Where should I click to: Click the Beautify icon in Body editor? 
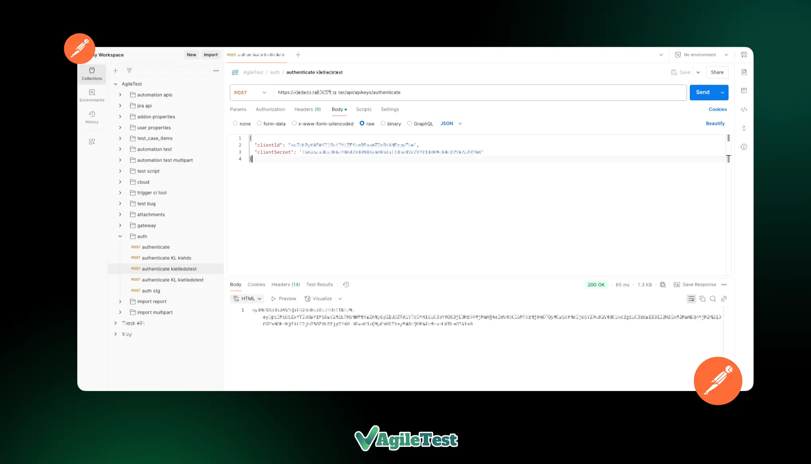point(715,123)
